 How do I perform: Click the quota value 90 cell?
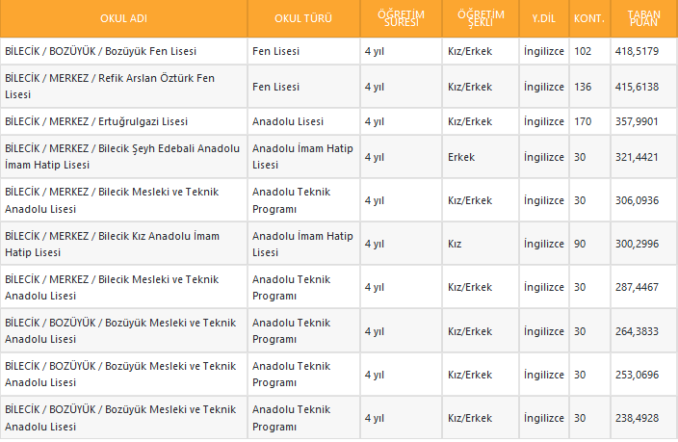point(579,245)
